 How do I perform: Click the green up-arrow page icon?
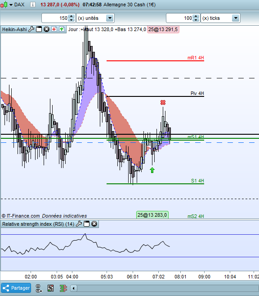(62, 29)
